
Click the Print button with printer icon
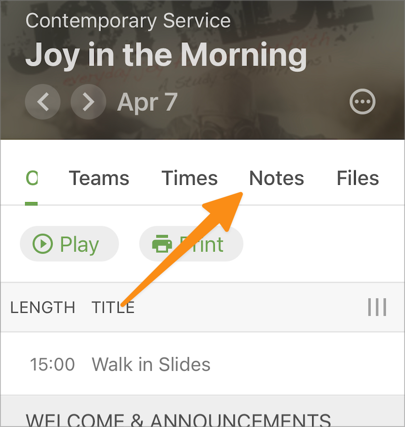point(191,244)
